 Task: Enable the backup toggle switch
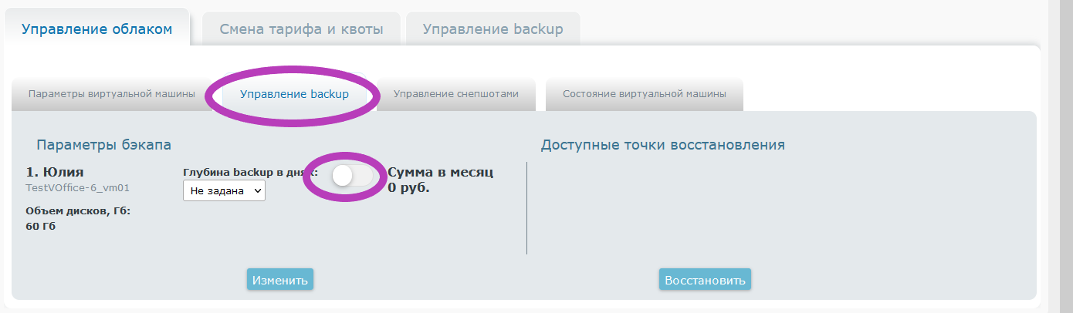pyautogui.click(x=351, y=176)
